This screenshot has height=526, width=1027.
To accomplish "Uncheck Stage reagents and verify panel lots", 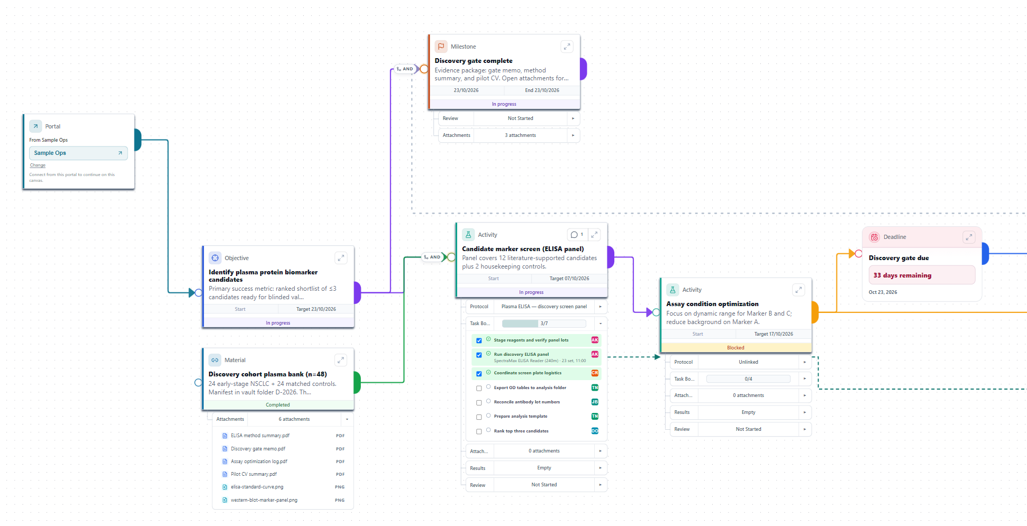I will [x=479, y=340].
